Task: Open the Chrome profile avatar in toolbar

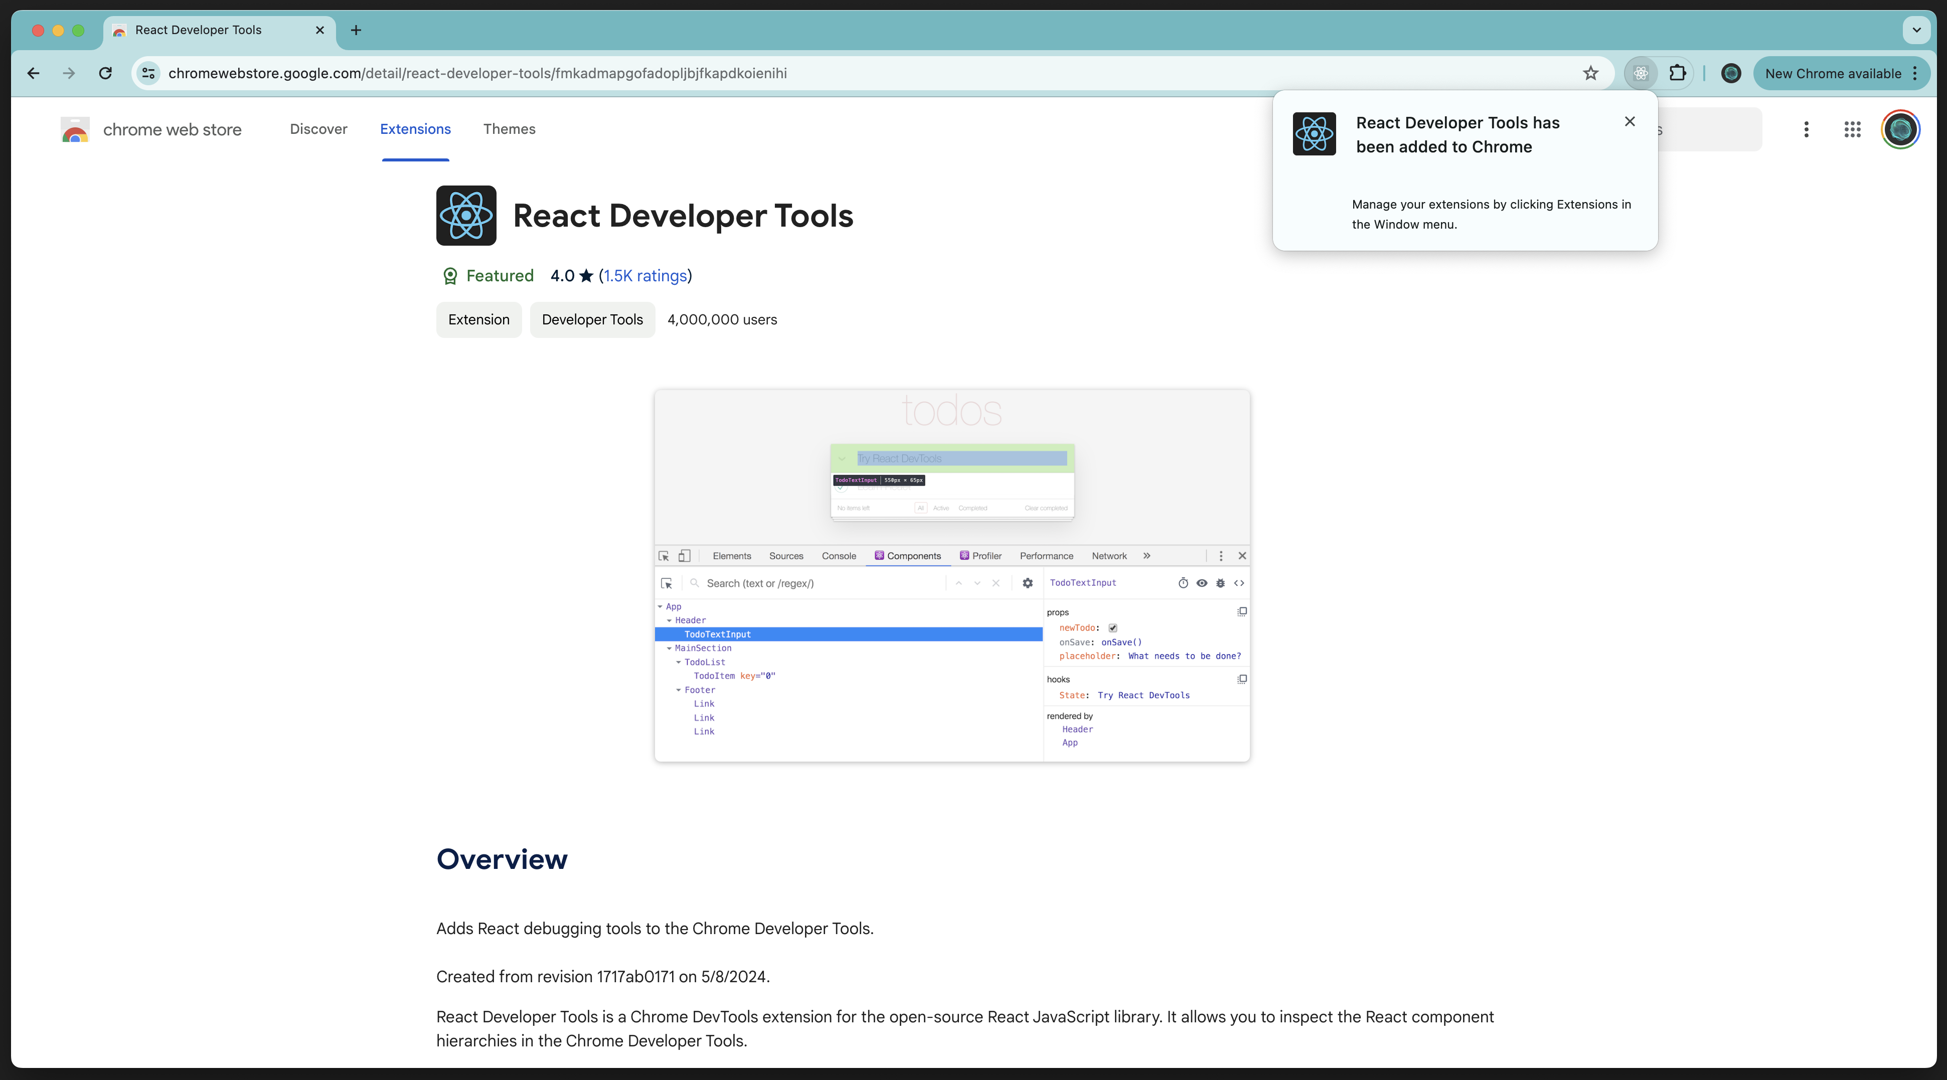Action: (1731, 73)
